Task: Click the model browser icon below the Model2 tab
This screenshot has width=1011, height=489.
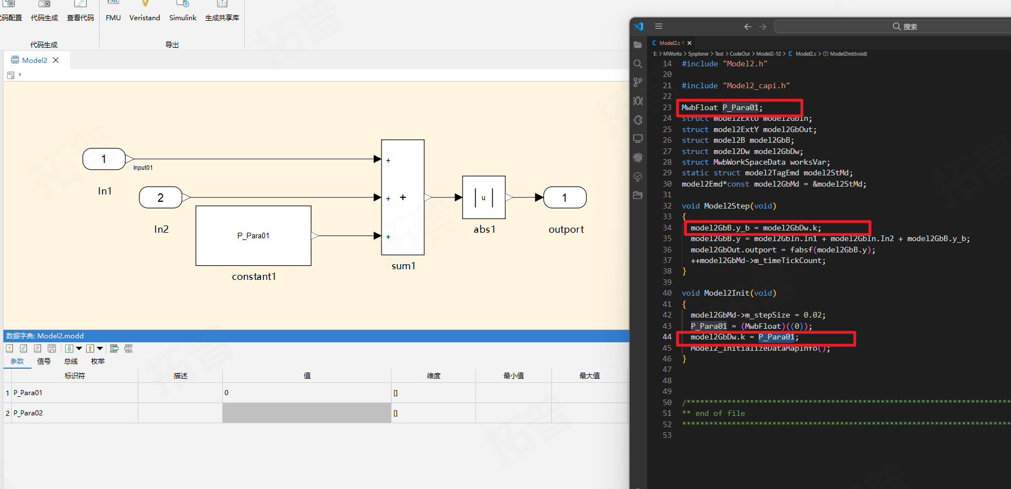Action: point(11,75)
